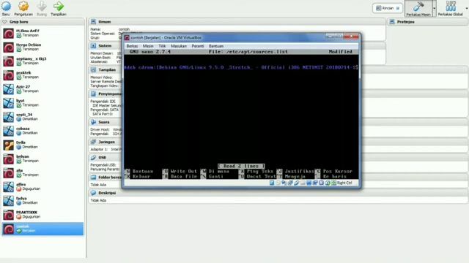Open Bantuan menu in contoh VM window
This screenshot has height=263, width=469.
[x=216, y=46]
